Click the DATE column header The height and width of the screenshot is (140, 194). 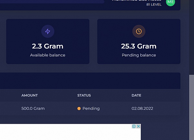tap(136, 95)
